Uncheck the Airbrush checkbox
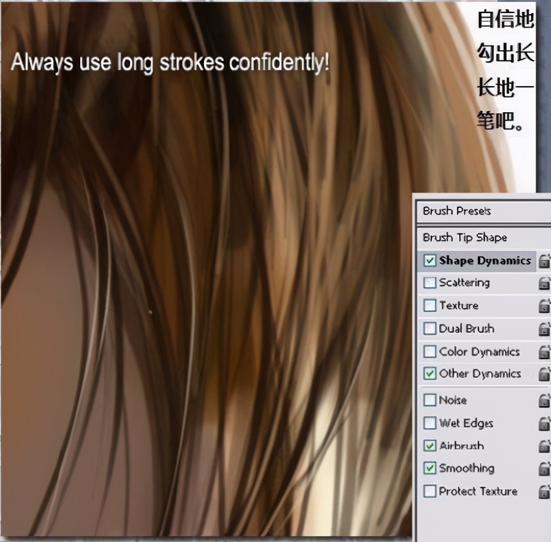 click(x=429, y=446)
